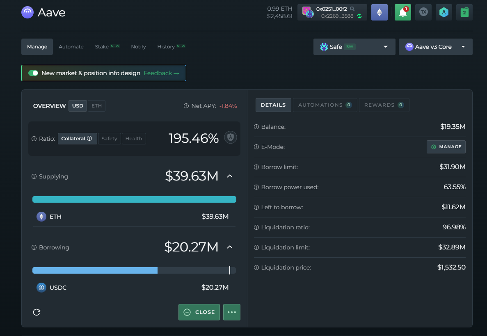
Task: Click the Supplying info icon
Action: point(34,176)
